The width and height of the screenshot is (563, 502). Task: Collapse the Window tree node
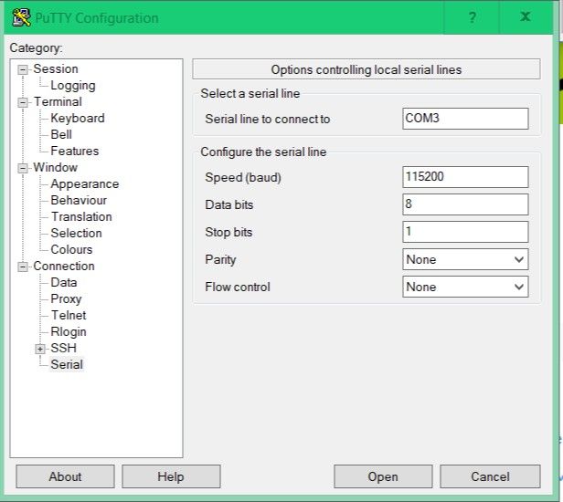23,168
